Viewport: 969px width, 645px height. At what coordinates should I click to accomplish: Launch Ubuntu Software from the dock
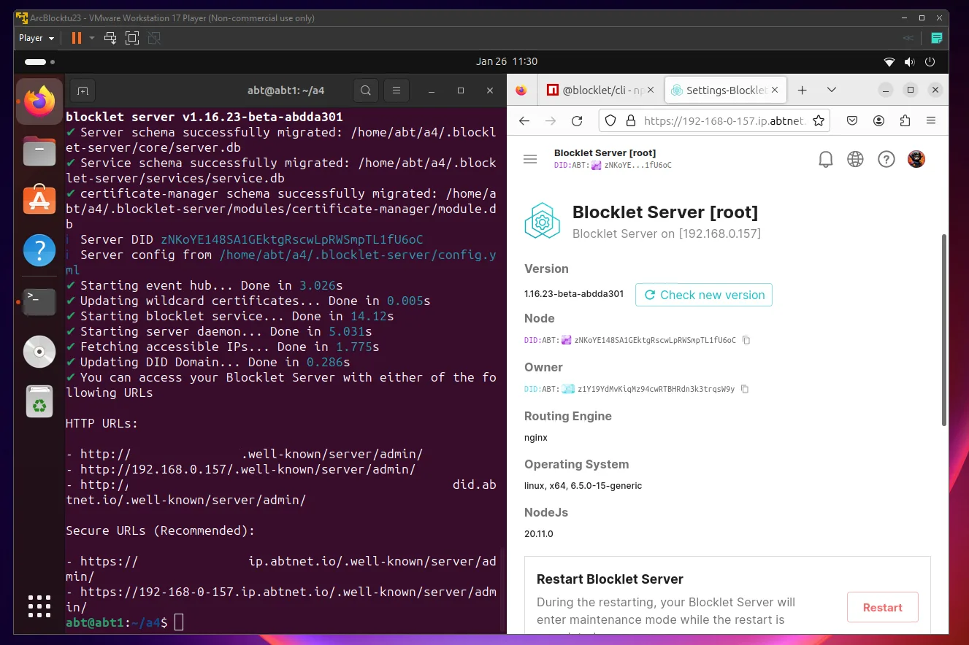click(39, 200)
